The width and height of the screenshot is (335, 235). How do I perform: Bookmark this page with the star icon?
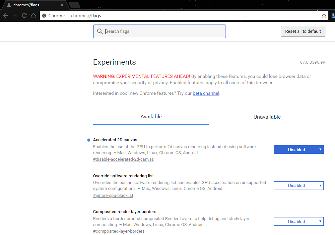pyautogui.click(x=324, y=16)
